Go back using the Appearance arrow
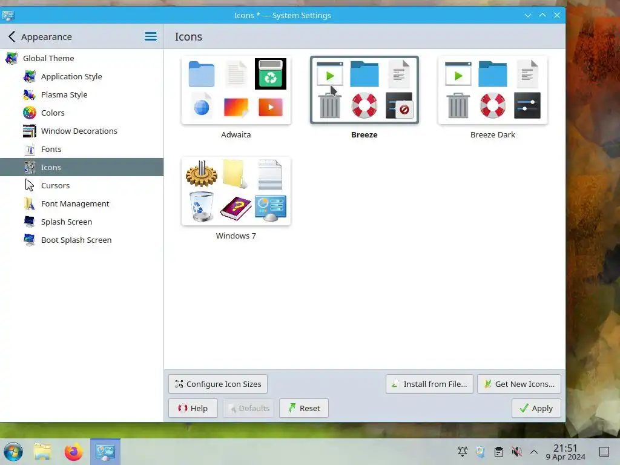 coord(12,37)
